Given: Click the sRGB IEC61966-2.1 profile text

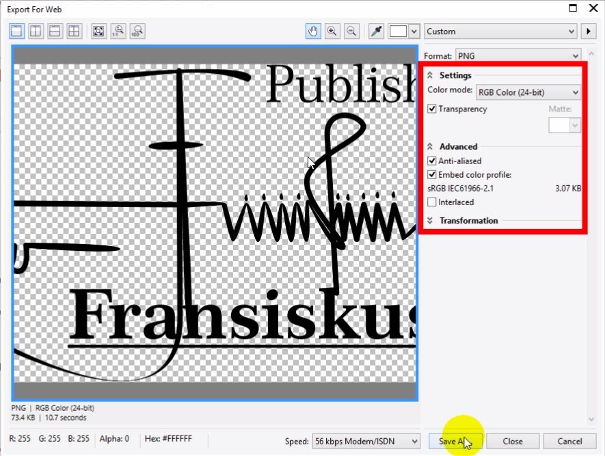Looking at the screenshot, I should coord(460,189).
